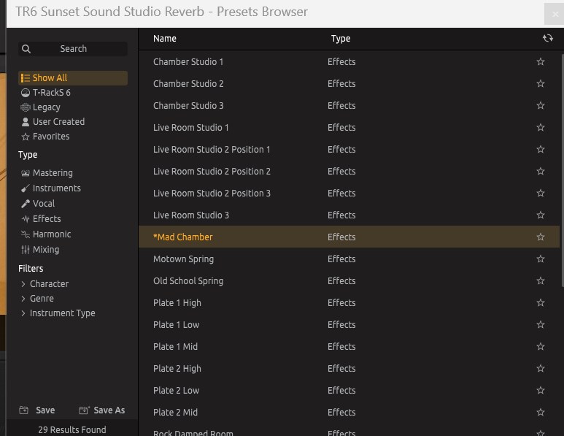Expand the Instrument Type filter
This screenshot has height=436, width=564.
(x=23, y=313)
